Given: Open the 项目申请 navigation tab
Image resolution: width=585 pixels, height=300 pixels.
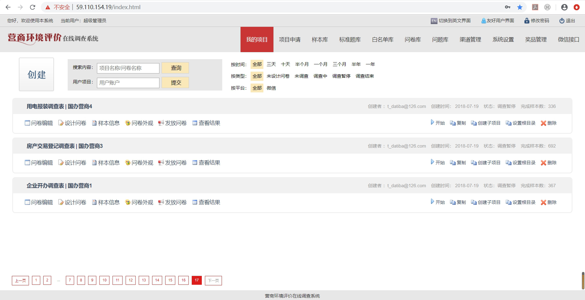Looking at the screenshot, I should click(290, 40).
